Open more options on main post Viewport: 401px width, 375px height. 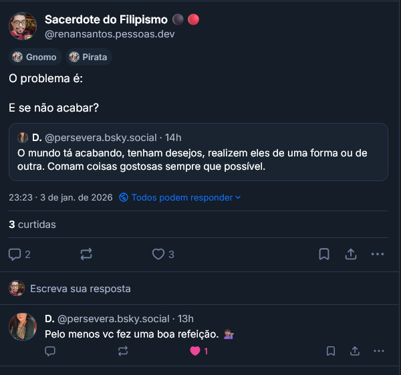pyautogui.click(x=378, y=254)
